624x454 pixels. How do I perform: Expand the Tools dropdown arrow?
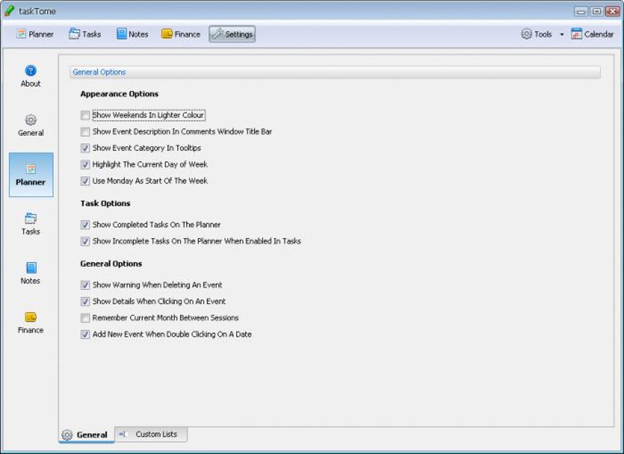pyautogui.click(x=562, y=35)
